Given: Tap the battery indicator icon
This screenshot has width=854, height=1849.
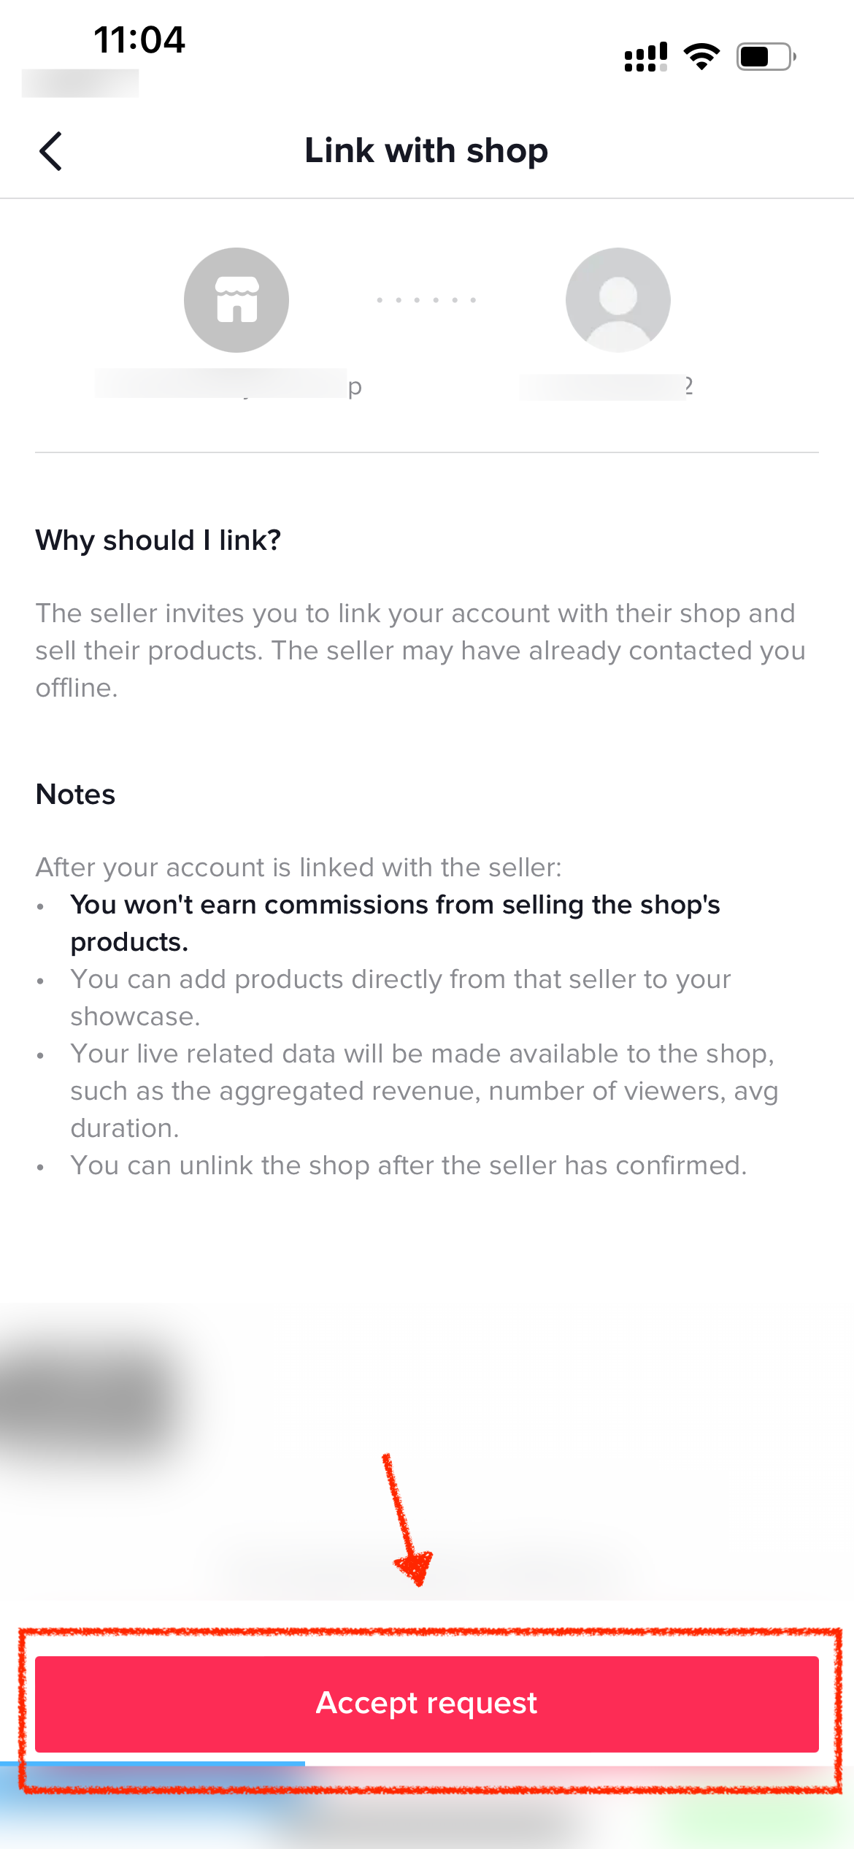Looking at the screenshot, I should (x=766, y=56).
